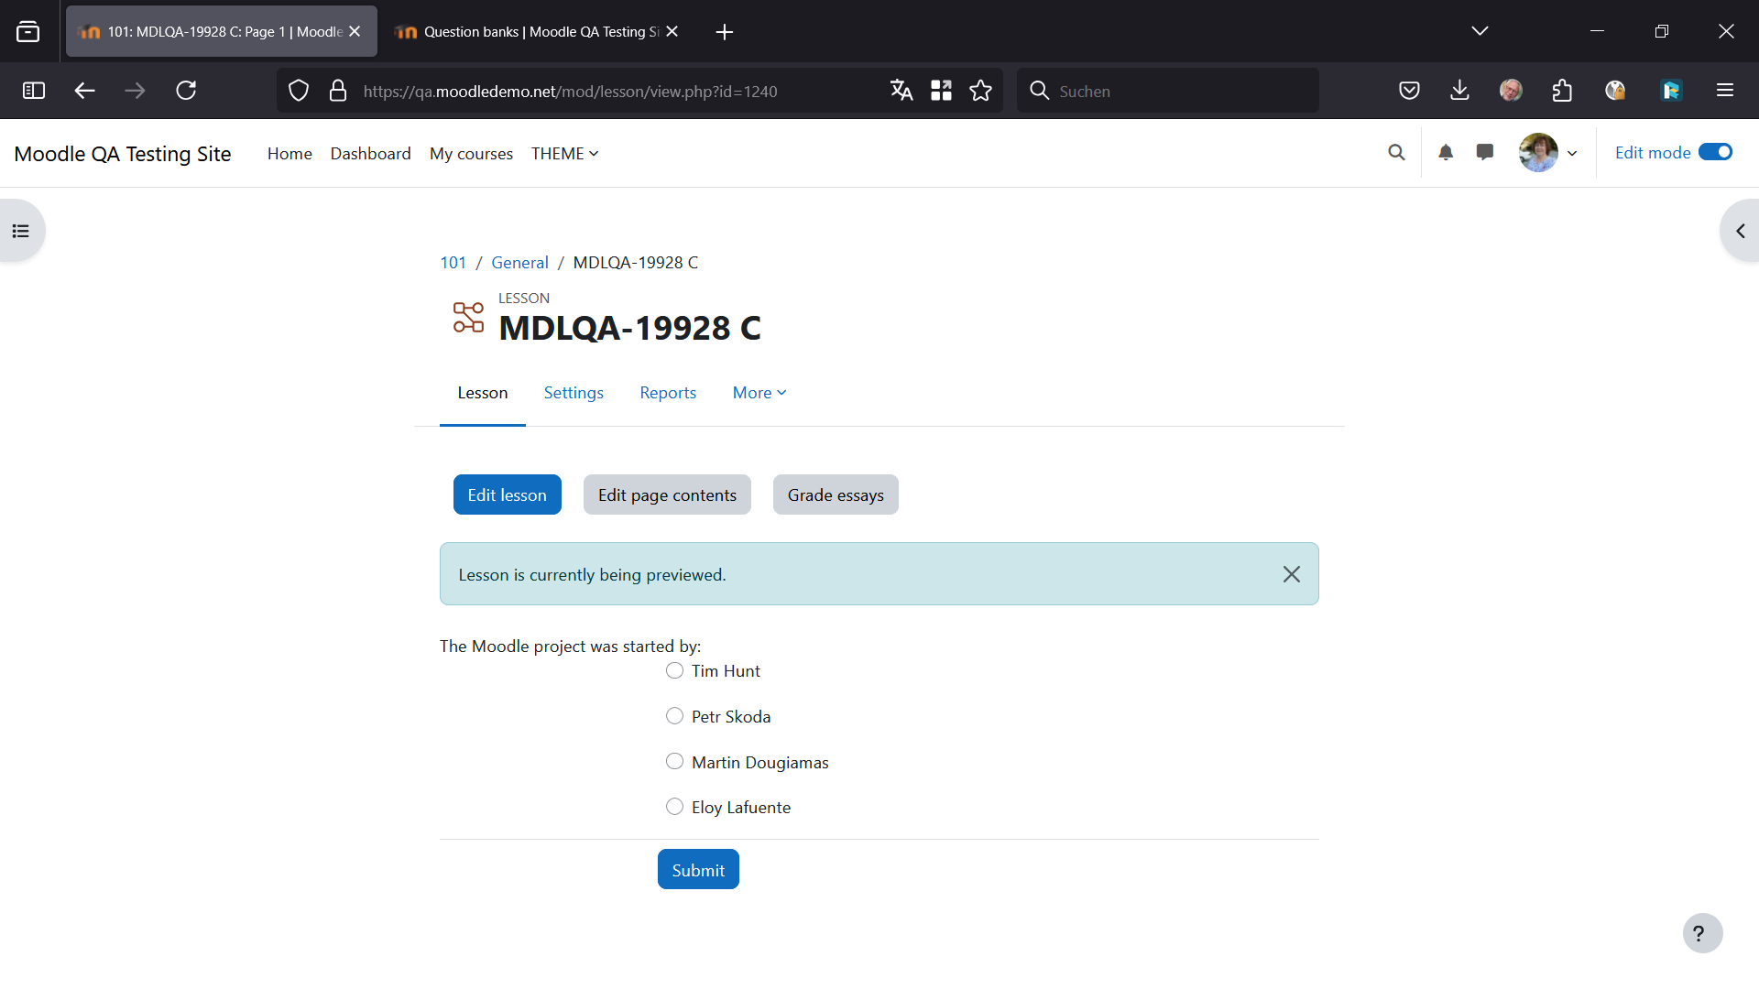Image resolution: width=1759 pixels, height=989 pixels.
Task: Close the Question banks browser tab
Action: coord(672,31)
